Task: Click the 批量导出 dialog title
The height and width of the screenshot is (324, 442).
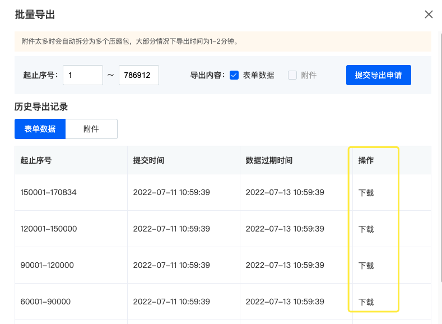Action: tap(35, 15)
